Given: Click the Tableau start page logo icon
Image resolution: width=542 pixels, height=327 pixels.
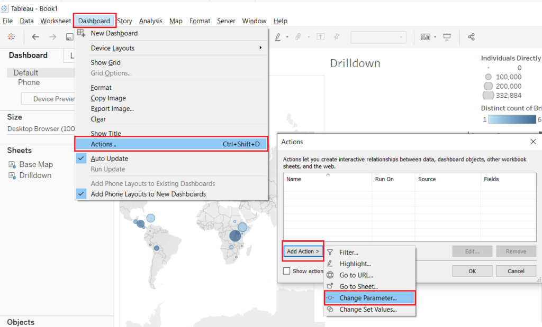Looking at the screenshot, I should click(x=12, y=37).
